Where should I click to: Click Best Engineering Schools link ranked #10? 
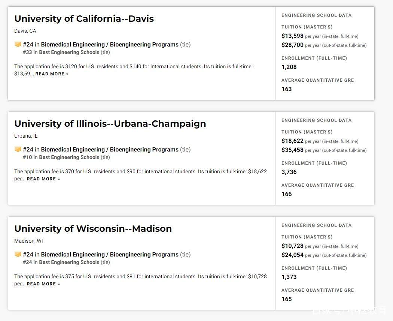[x=69, y=157]
